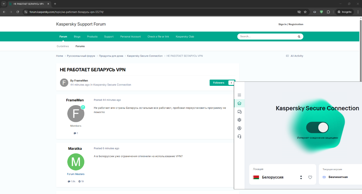
Task: Open site information icon in address bar
Action: [x=26, y=12]
